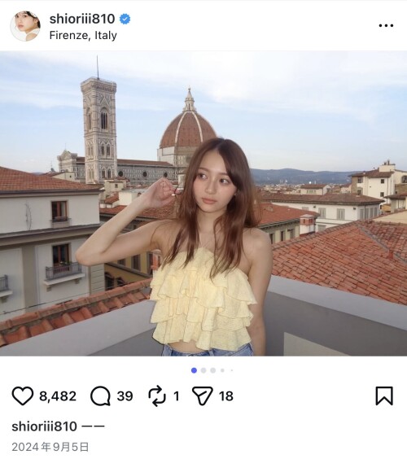The width and height of the screenshot is (407, 459).
Task: Jump to second carousel dot
Action: click(203, 370)
